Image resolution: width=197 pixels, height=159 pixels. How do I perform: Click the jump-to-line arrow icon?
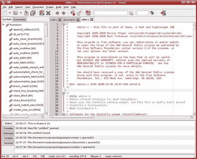(152, 13)
